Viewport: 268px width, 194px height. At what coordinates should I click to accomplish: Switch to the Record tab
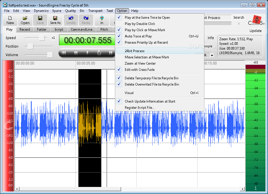25,29
